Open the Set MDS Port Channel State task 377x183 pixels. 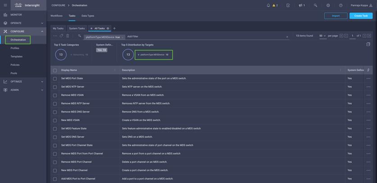point(77,145)
